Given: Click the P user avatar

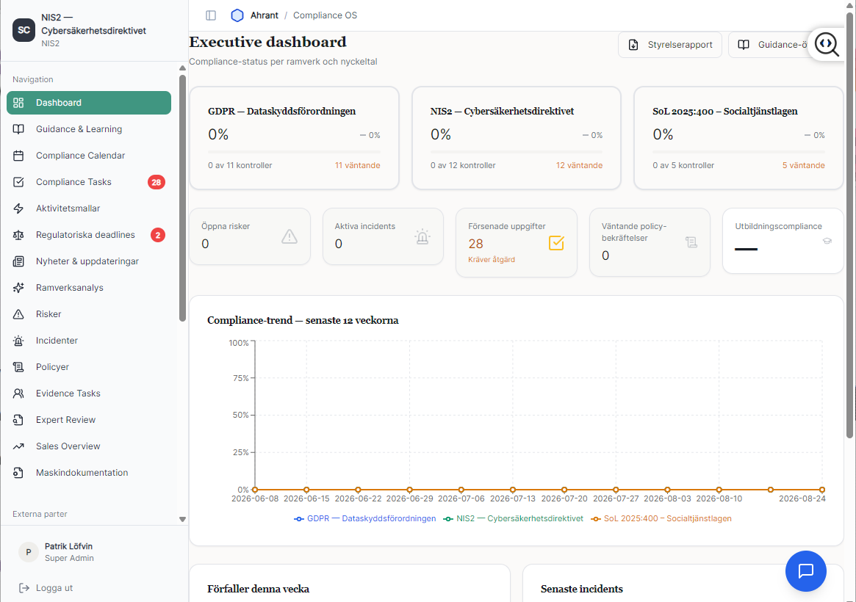Looking at the screenshot, I should [x=29, y=552].
